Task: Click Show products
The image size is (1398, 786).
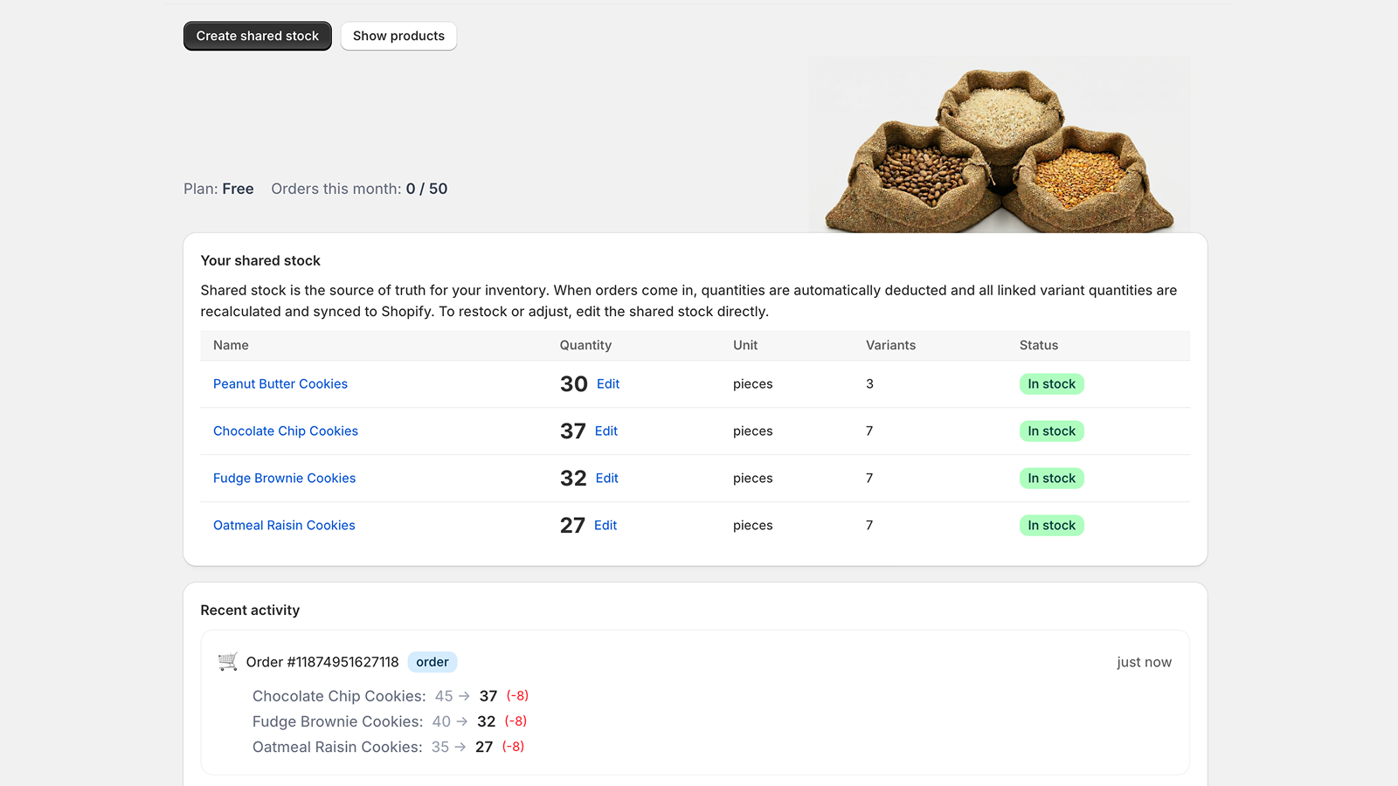Action: pyautogui.click(x=398, y=36)
